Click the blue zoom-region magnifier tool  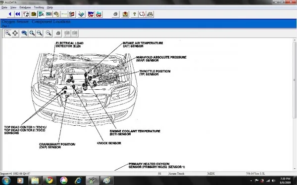coord(24,33)
